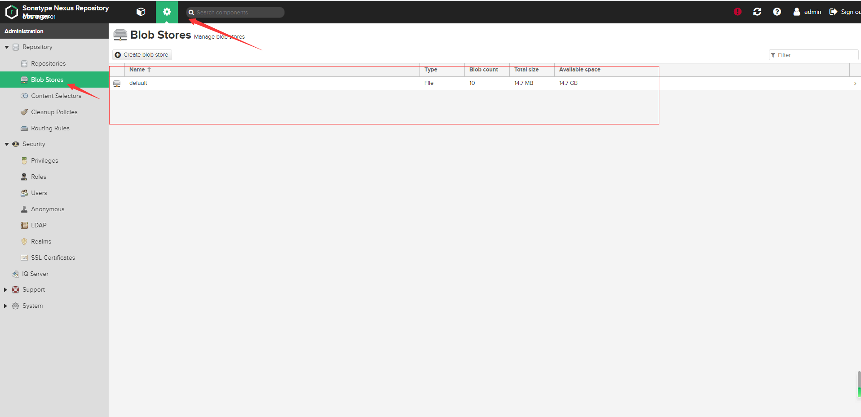This screenshot has width=861, height=417.
Task: Click the Blob Stores sidebar icon
Action: coord(24,80)
